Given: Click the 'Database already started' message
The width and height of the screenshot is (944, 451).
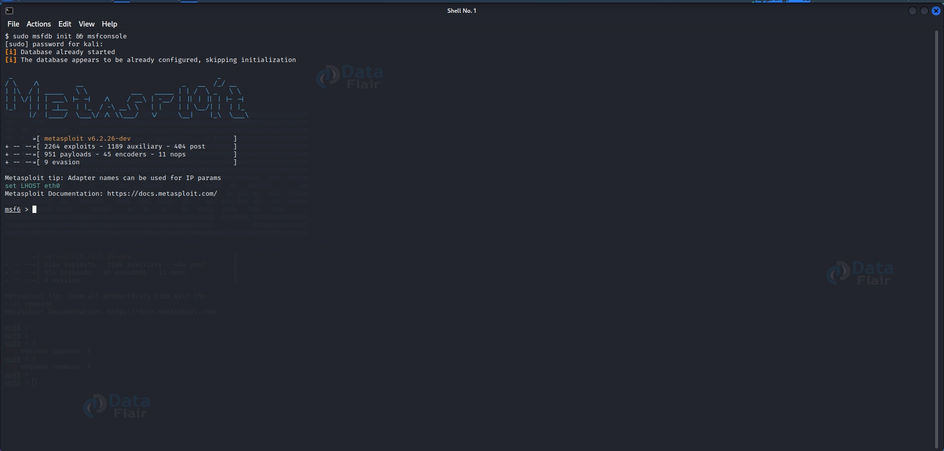Looking at the screenshot, I should pyautogui.click(x=68, y=52).
